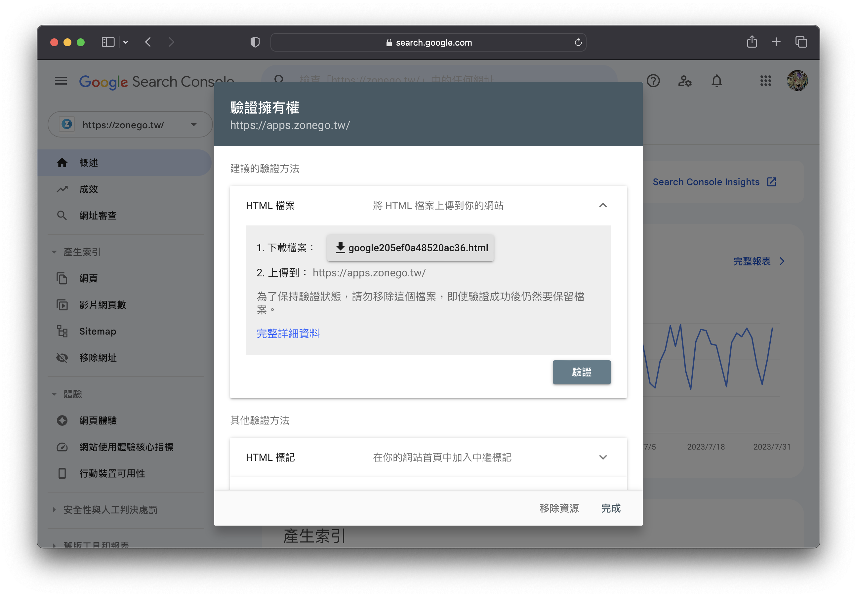Open the 移除網址 removals item
857x597 pixels.
(x=124, y=358)
